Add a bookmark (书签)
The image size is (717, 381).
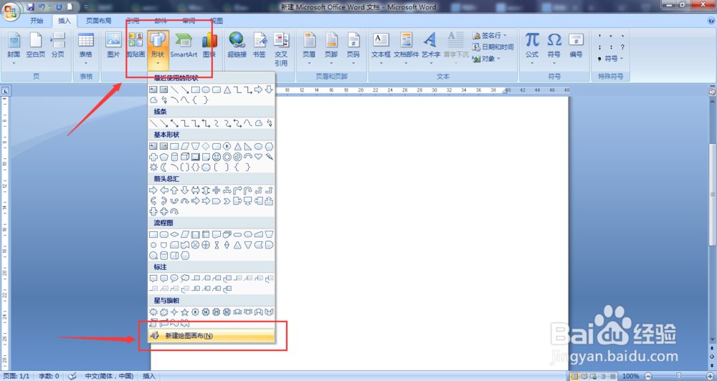[260, 46]
